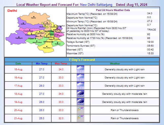Select Narela region on the Delhi map
This screenshot has width=164, height=125.
32,17
